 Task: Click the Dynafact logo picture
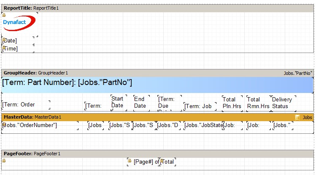pos(19,23)
